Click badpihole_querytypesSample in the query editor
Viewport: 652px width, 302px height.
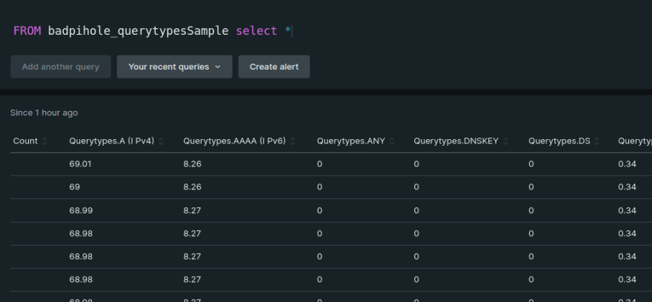(x=138, y=31)
